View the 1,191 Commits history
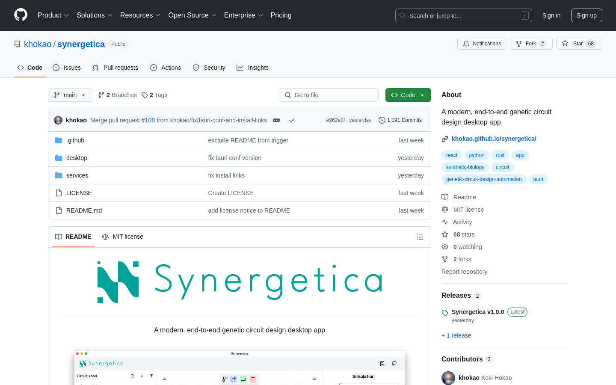The height and width of the screenshot is (385, 616). [x=400, y=120]
